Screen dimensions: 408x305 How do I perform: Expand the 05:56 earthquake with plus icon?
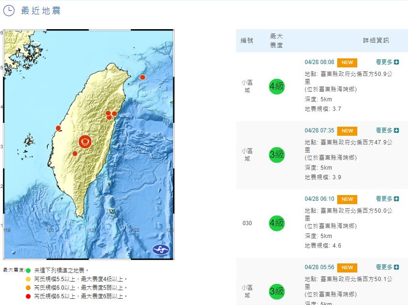(x=397, y=267)
